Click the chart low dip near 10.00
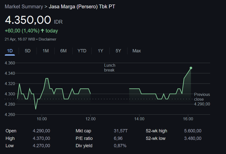The image size is (226, 154). (x=36, y=109)
